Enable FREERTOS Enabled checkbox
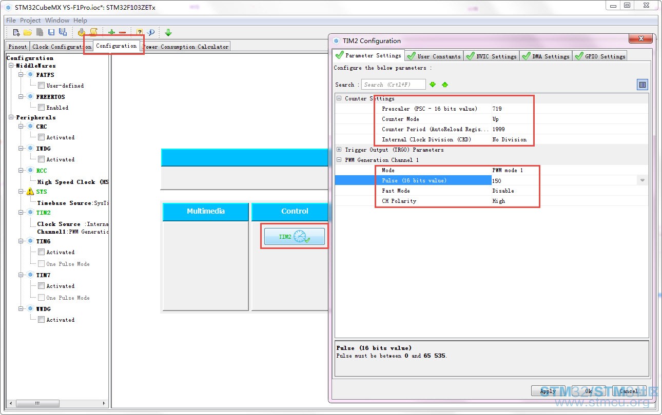Image resolution: width=662 pixels, height=415 pixels. click(x=41, y=108)
